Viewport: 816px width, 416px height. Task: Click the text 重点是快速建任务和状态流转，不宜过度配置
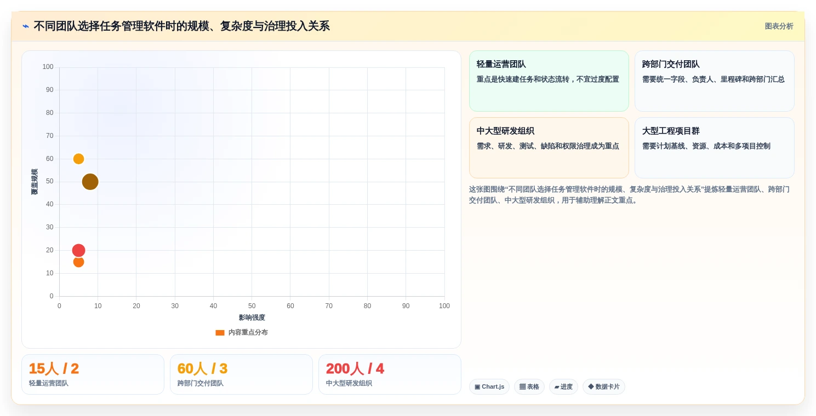548,79
